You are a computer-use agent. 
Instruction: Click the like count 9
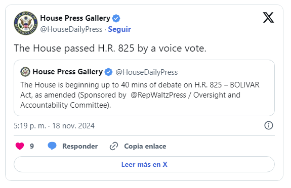[32, 146]
